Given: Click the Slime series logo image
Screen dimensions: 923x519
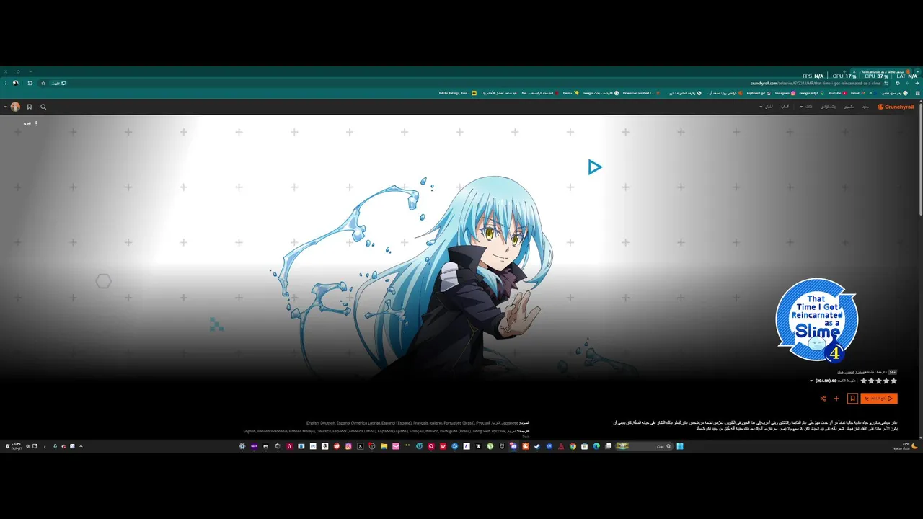Looking at the screenshot, I should (817, 319).
